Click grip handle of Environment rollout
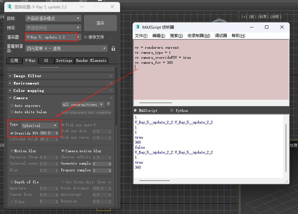 (x=111, y=83)
